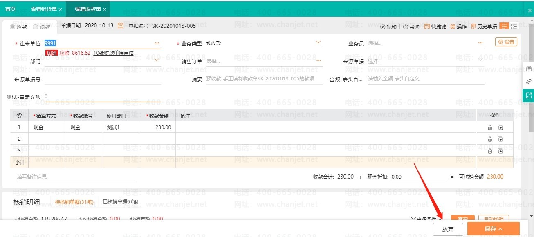Expand the 部门 dropdown

pos(157,60)
